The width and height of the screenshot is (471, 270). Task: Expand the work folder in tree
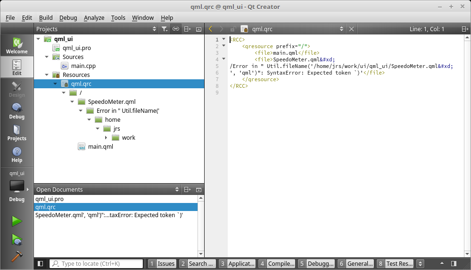tap(106, 138)
